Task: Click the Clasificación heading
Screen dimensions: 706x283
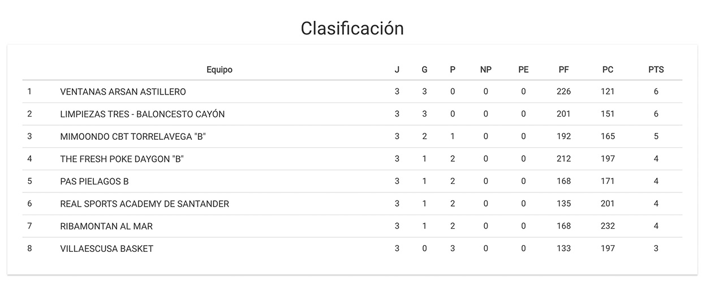Action: coord(352,28)
